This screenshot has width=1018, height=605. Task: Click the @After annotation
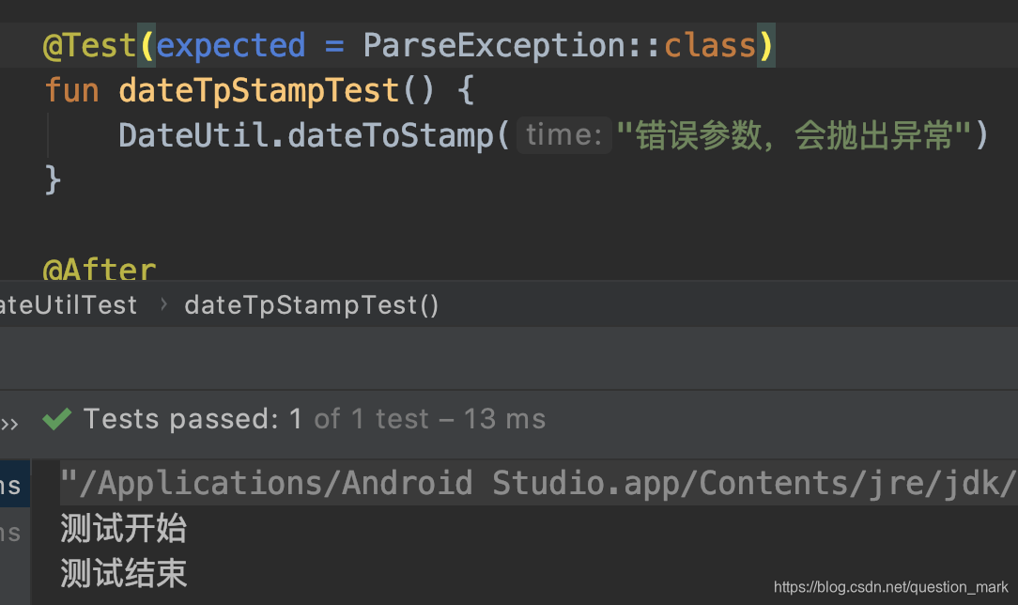(x=100, y=269)
